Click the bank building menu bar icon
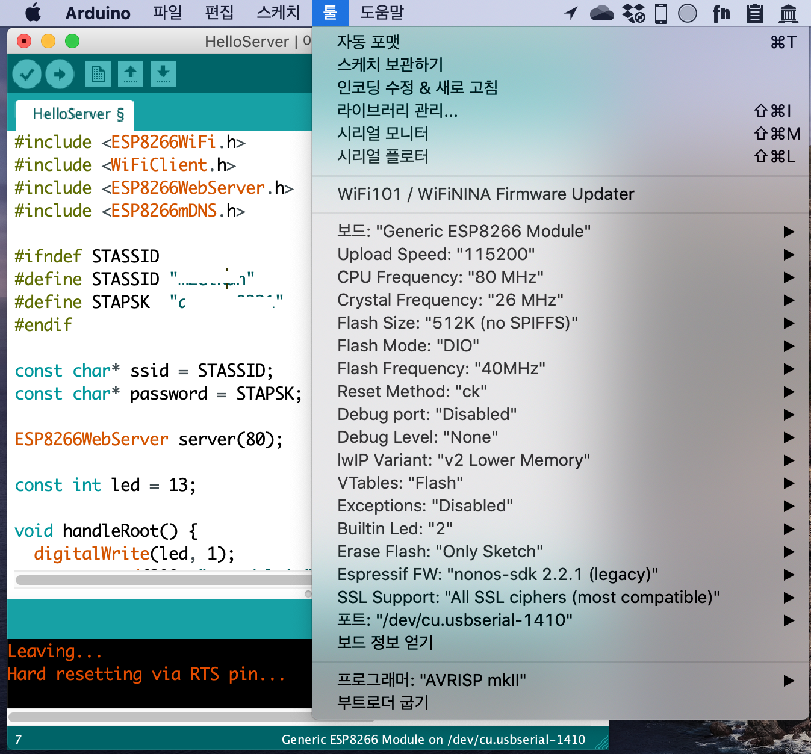The width and height of the screenshot is (811, 754). [x=788, y=13]
